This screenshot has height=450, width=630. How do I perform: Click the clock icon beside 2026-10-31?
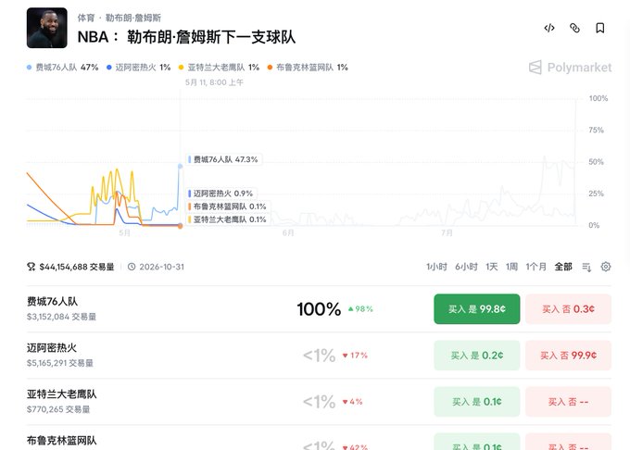point(132,267)
